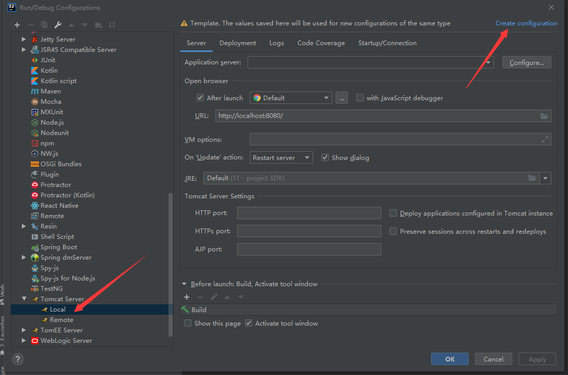568x375 pixels.
Task: Select the Maven configuration type
Action: click(x=50, y=91)
